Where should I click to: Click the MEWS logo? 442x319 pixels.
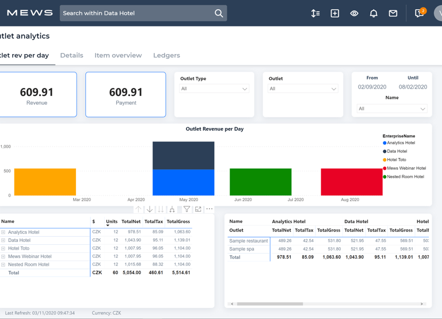point(30,13)
